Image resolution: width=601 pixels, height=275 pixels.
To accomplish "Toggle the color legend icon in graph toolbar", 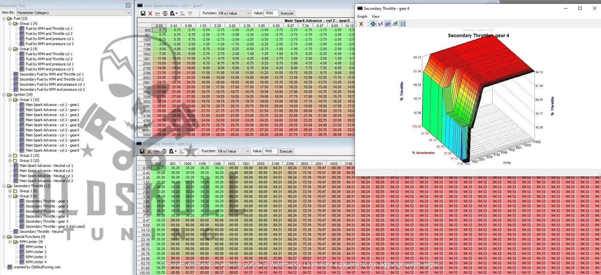I will click(x=403, y=24).
